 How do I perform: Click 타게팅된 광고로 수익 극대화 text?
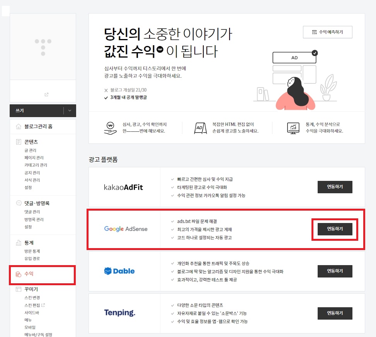(202, 187)
